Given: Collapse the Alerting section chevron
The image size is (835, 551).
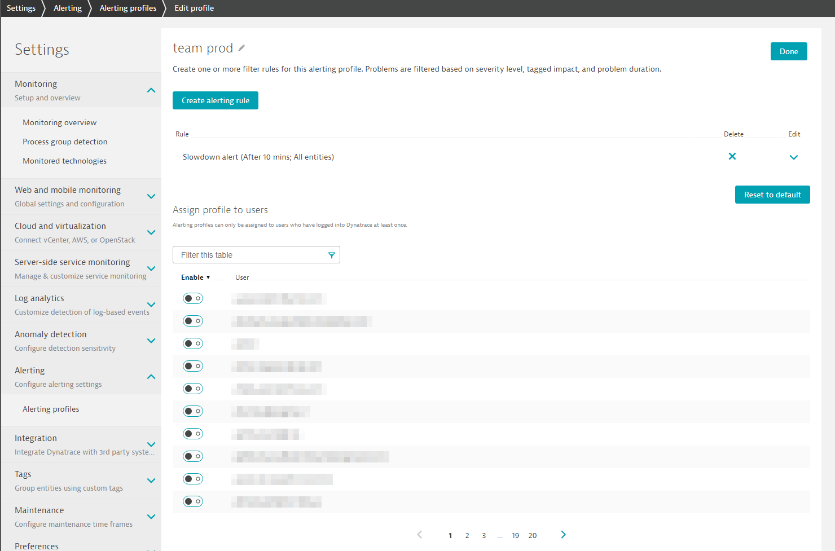Looking at the screenshot, I should pos(151,377).
